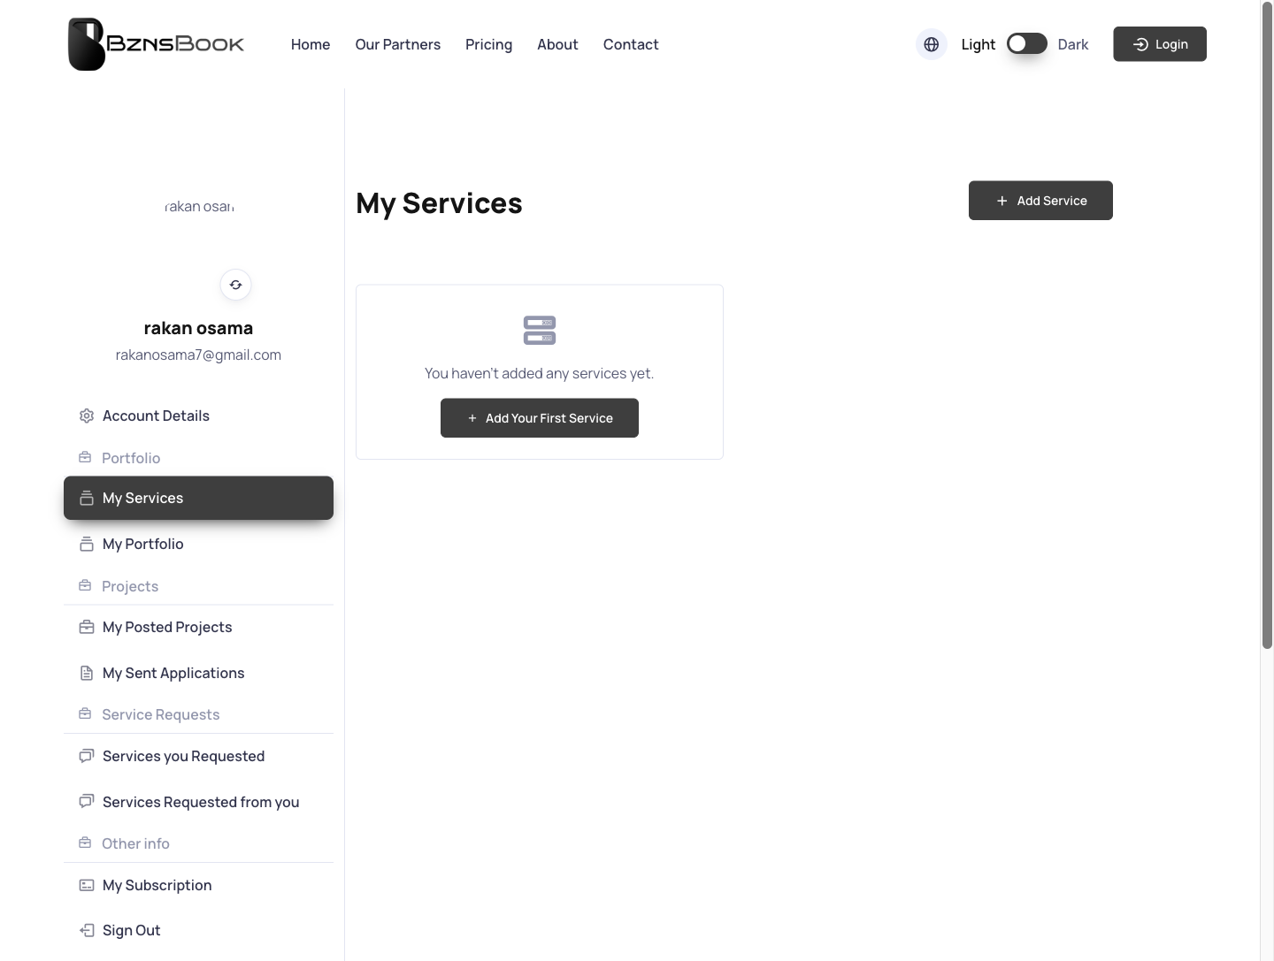Click the empty services server icon

[540, 330]
